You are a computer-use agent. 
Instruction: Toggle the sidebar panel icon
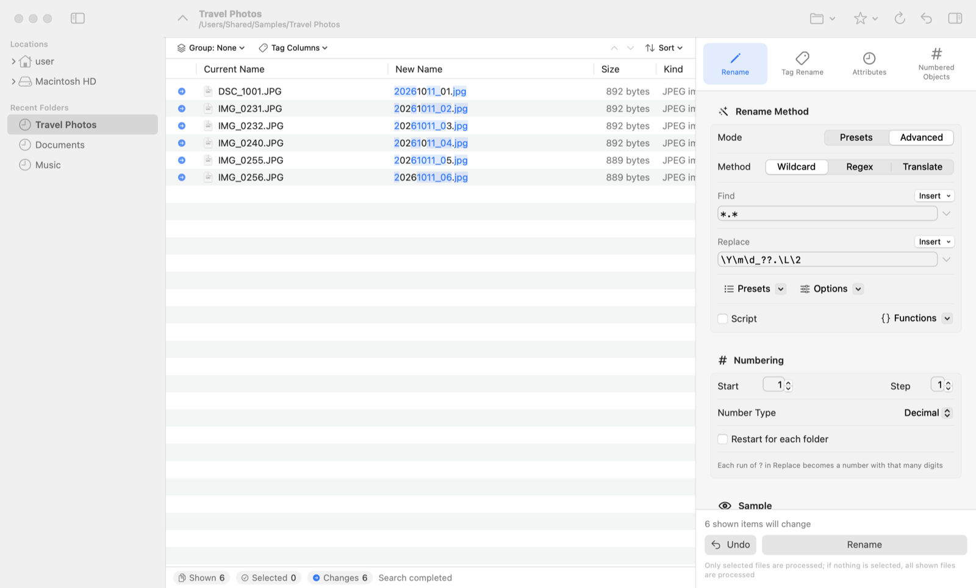(77, 18)
